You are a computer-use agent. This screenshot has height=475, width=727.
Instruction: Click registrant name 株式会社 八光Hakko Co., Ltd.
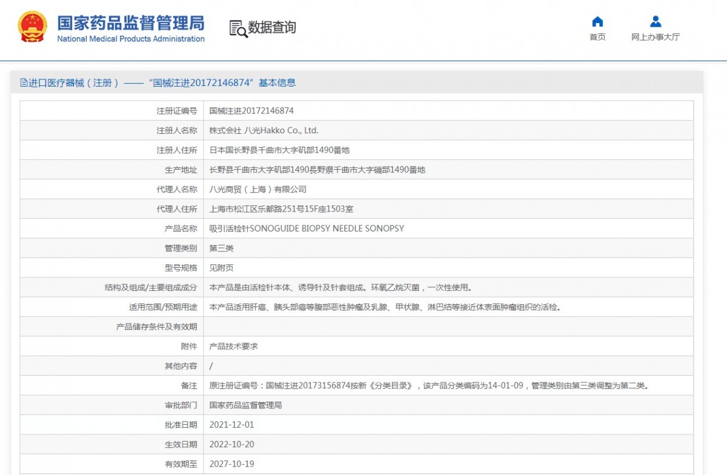(x=264, y=130)
